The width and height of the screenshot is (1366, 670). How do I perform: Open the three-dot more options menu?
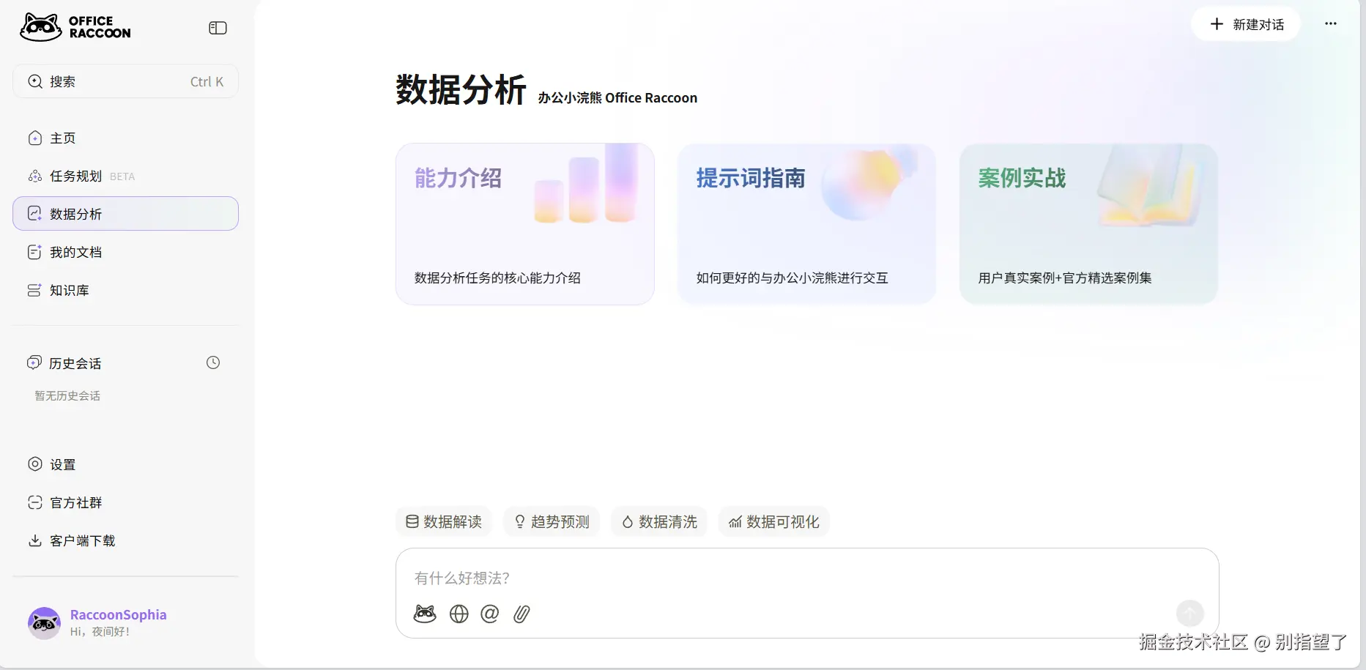[x=1331, y=23]
